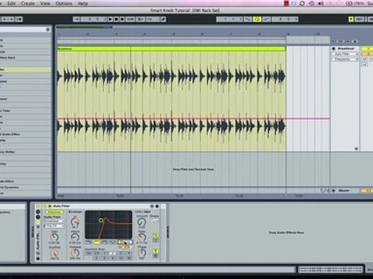Click the Punch-Out switch
This screenshot has height=279, width=373.
coord(267,19)
